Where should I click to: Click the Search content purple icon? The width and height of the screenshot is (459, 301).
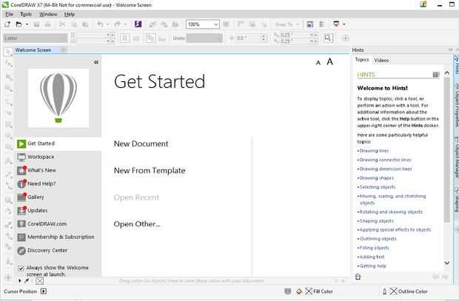(138, 24)
